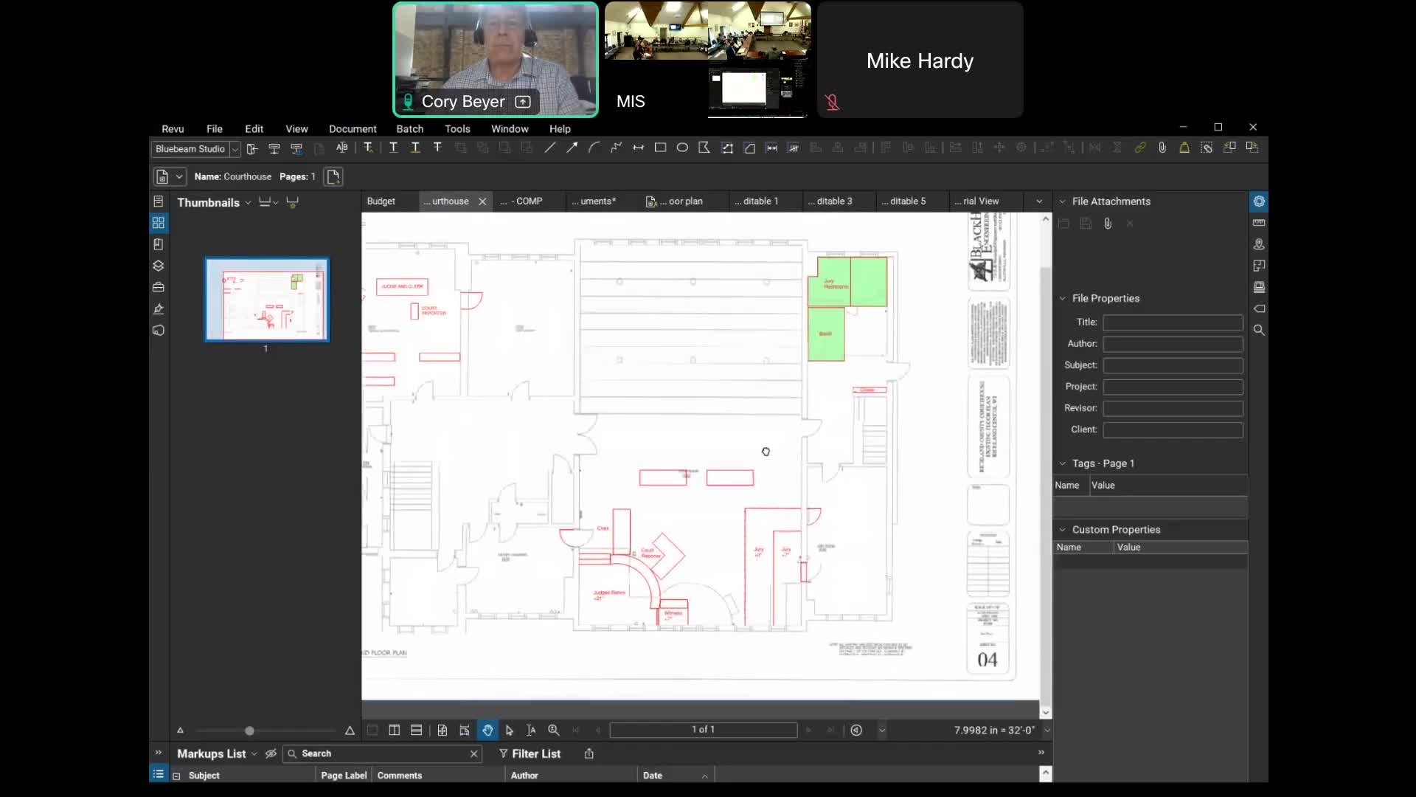Toggle split view vertical
This screenshot has width=1416, height=797.
395,731
